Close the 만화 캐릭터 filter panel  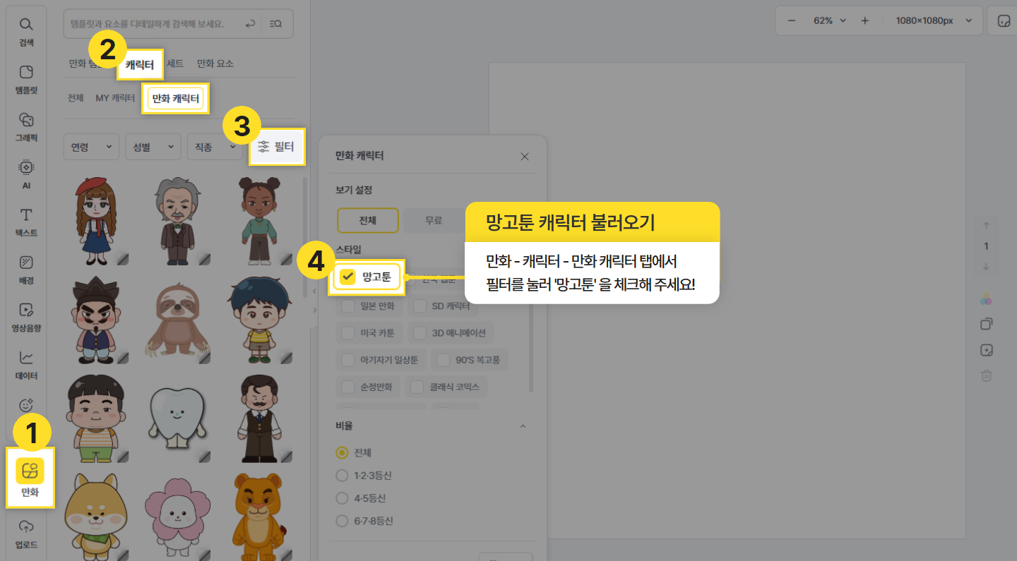(x=525, y=157)
